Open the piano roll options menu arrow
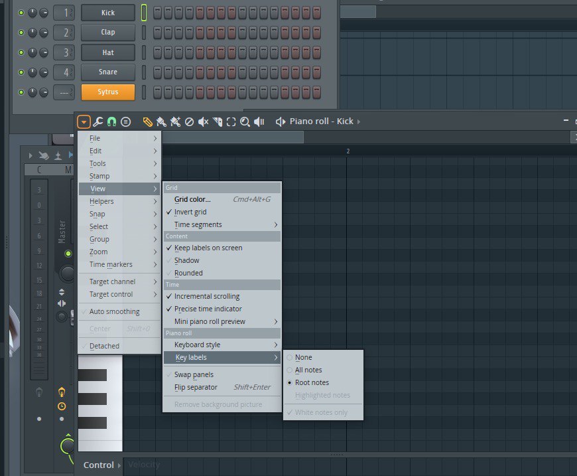The width and height of the screenshot is (577, 476). pos(84,121)
